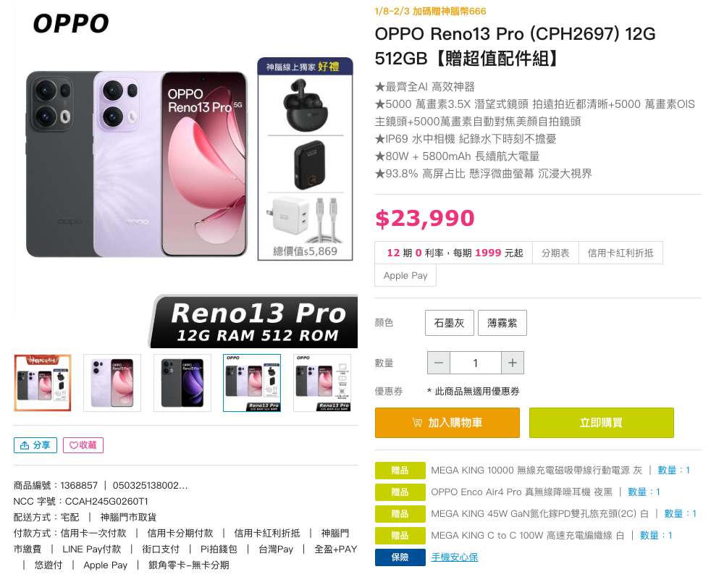Image resolution: width=711 pixels, height=577 pixels.
Task: Select the 薄霧紫 color option
Action: click(x=502, y=323)
